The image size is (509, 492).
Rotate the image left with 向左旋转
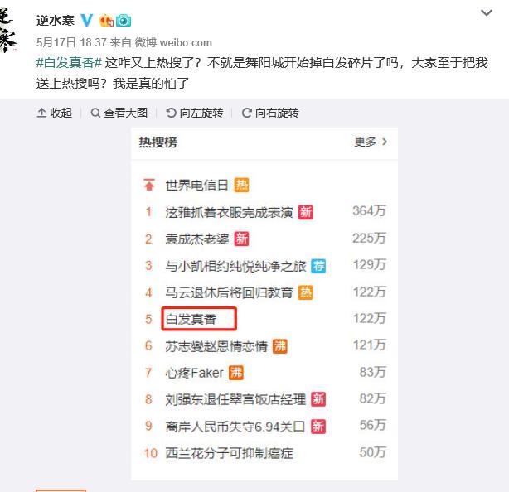pos(195,113)
